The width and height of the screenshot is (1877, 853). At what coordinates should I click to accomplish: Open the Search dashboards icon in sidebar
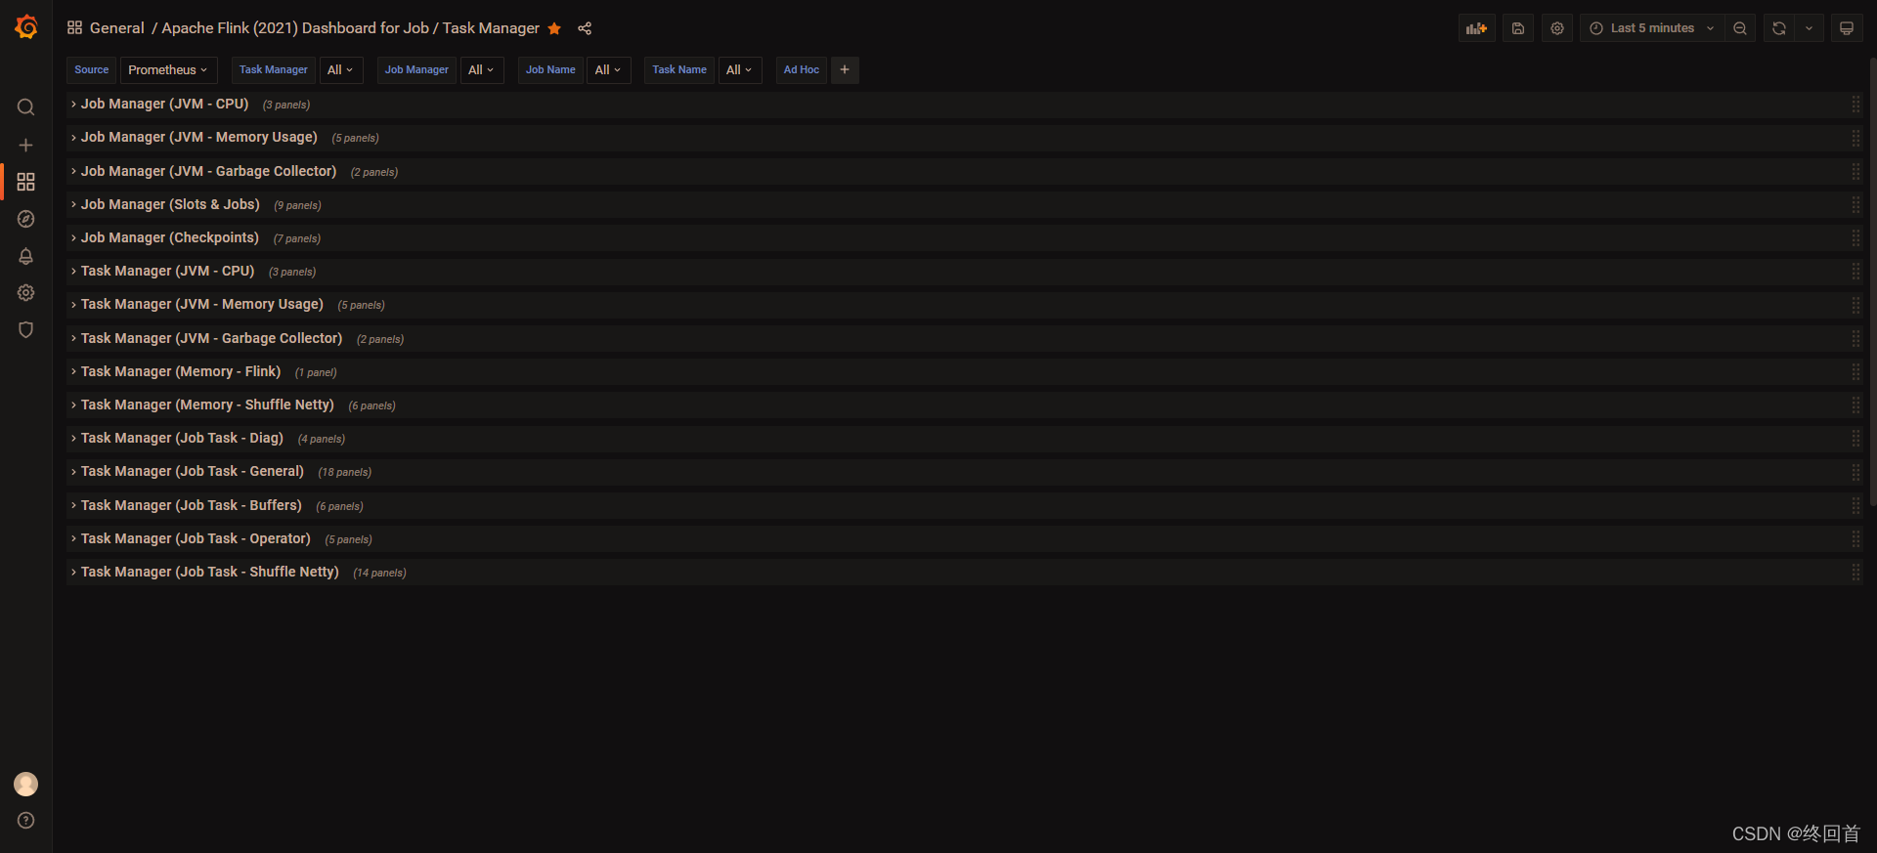tap(26, 107)
